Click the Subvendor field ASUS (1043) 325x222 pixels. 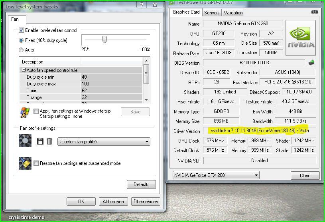pyautogui.click(x=288, y=72)
